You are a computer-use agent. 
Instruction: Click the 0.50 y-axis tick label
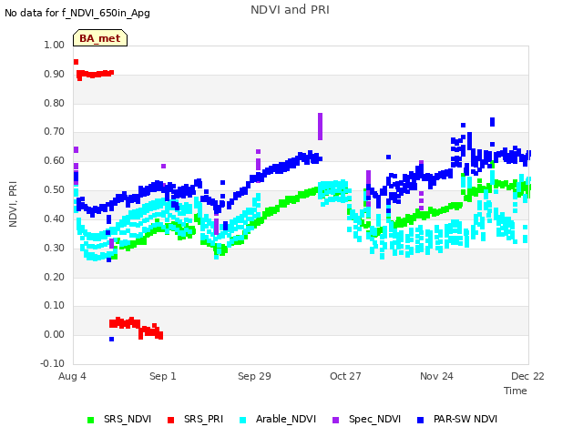pos(55,189)
